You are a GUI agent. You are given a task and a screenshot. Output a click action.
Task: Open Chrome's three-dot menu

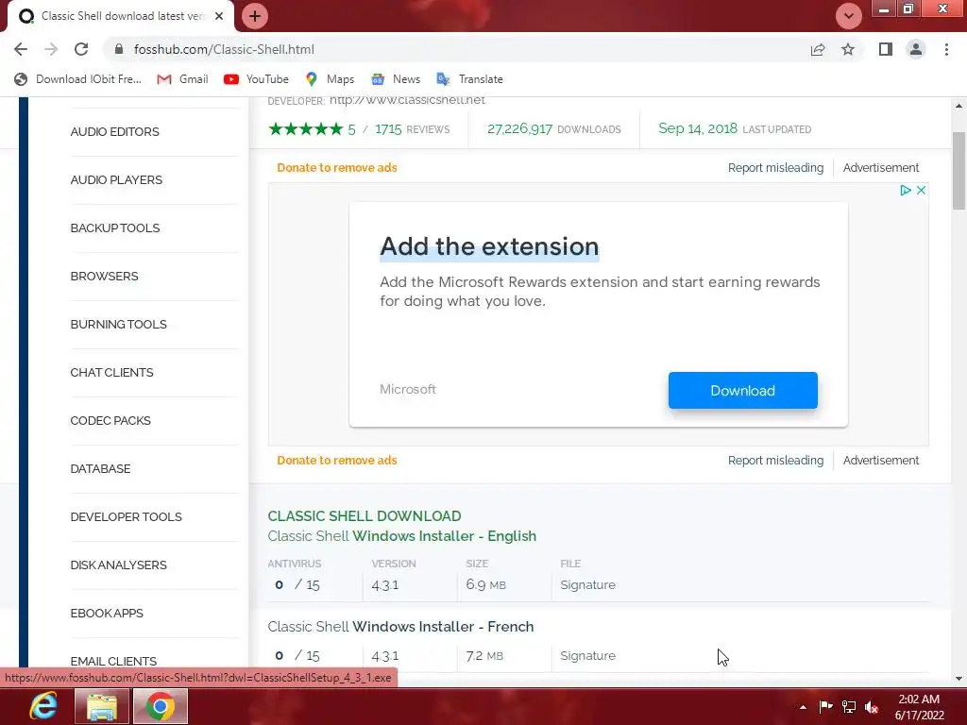(946, 49)
